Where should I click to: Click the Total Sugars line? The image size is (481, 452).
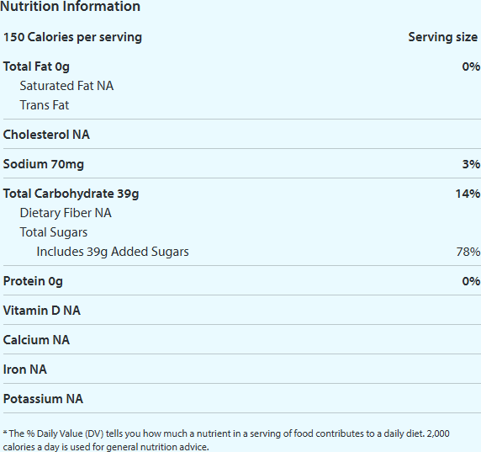(x=54, y=232)
